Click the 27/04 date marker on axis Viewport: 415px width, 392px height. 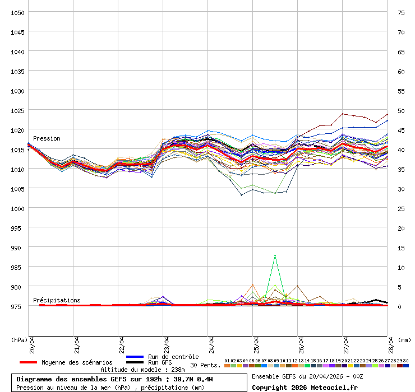coord(346,343)
